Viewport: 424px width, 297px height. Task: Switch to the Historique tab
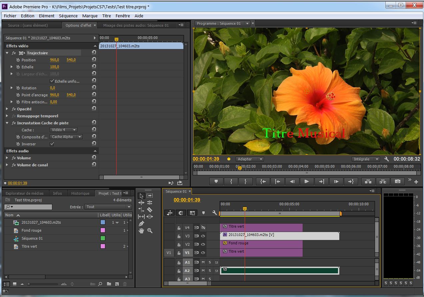(80, 193)
